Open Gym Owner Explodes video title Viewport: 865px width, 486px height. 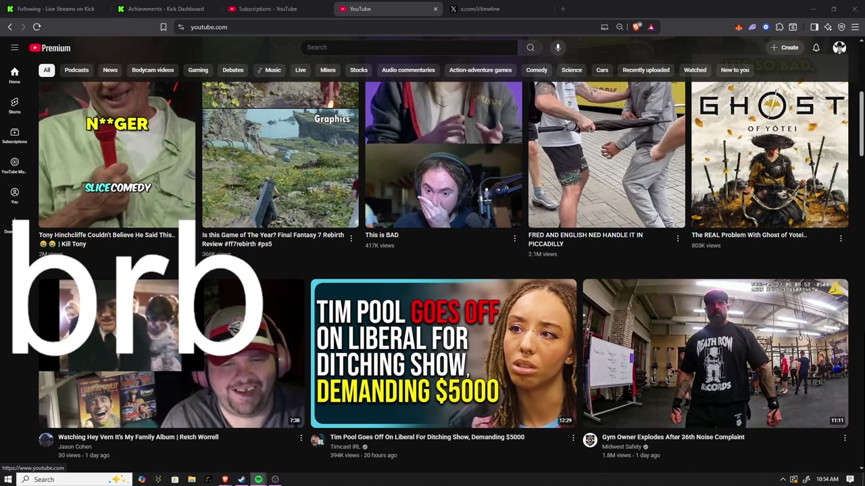tap(673, 437)
